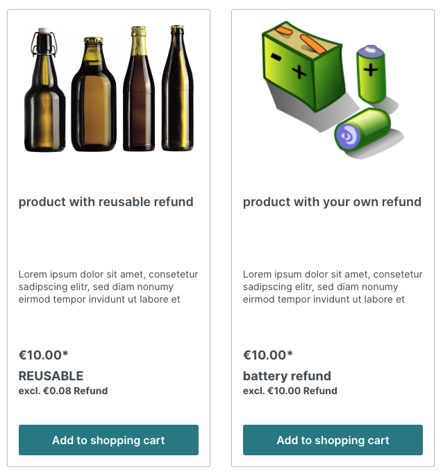Viewport: 443px width, 474px height.
Task: Click the 'excl. €10.00 Refund' text
Action: [290, 391]
